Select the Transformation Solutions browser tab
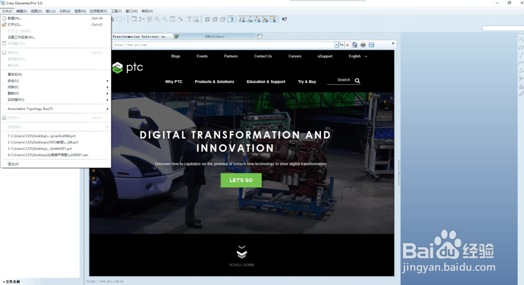Screen dimensions: 524x285 pos(141,36)
